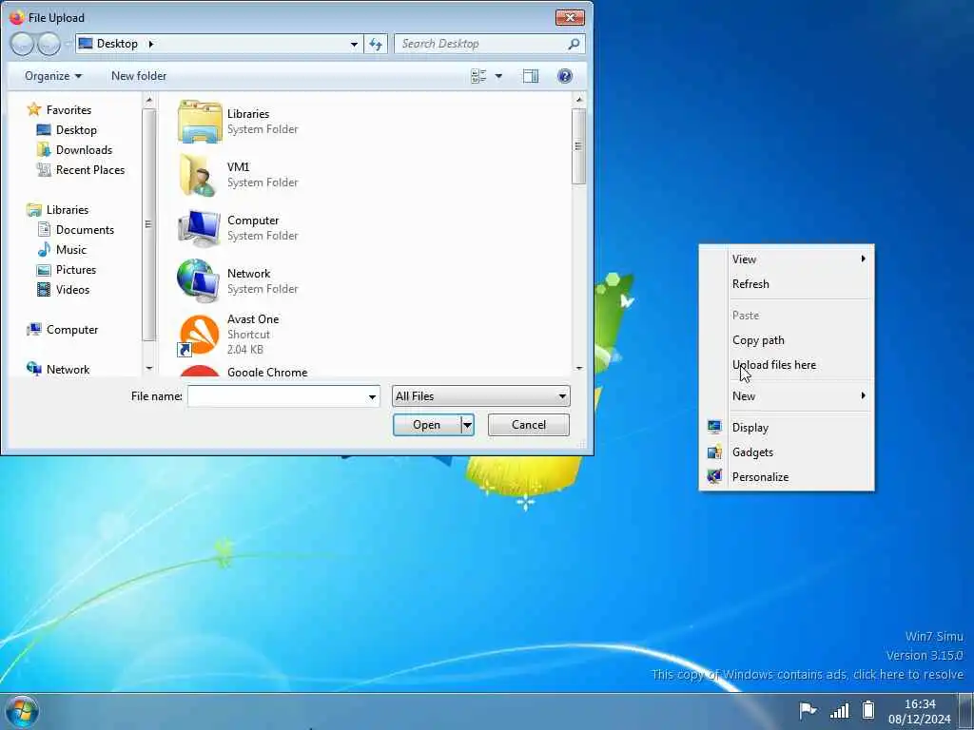Click the Documents icon in sidebar
The image size is (974, 730).
[44, 230]
